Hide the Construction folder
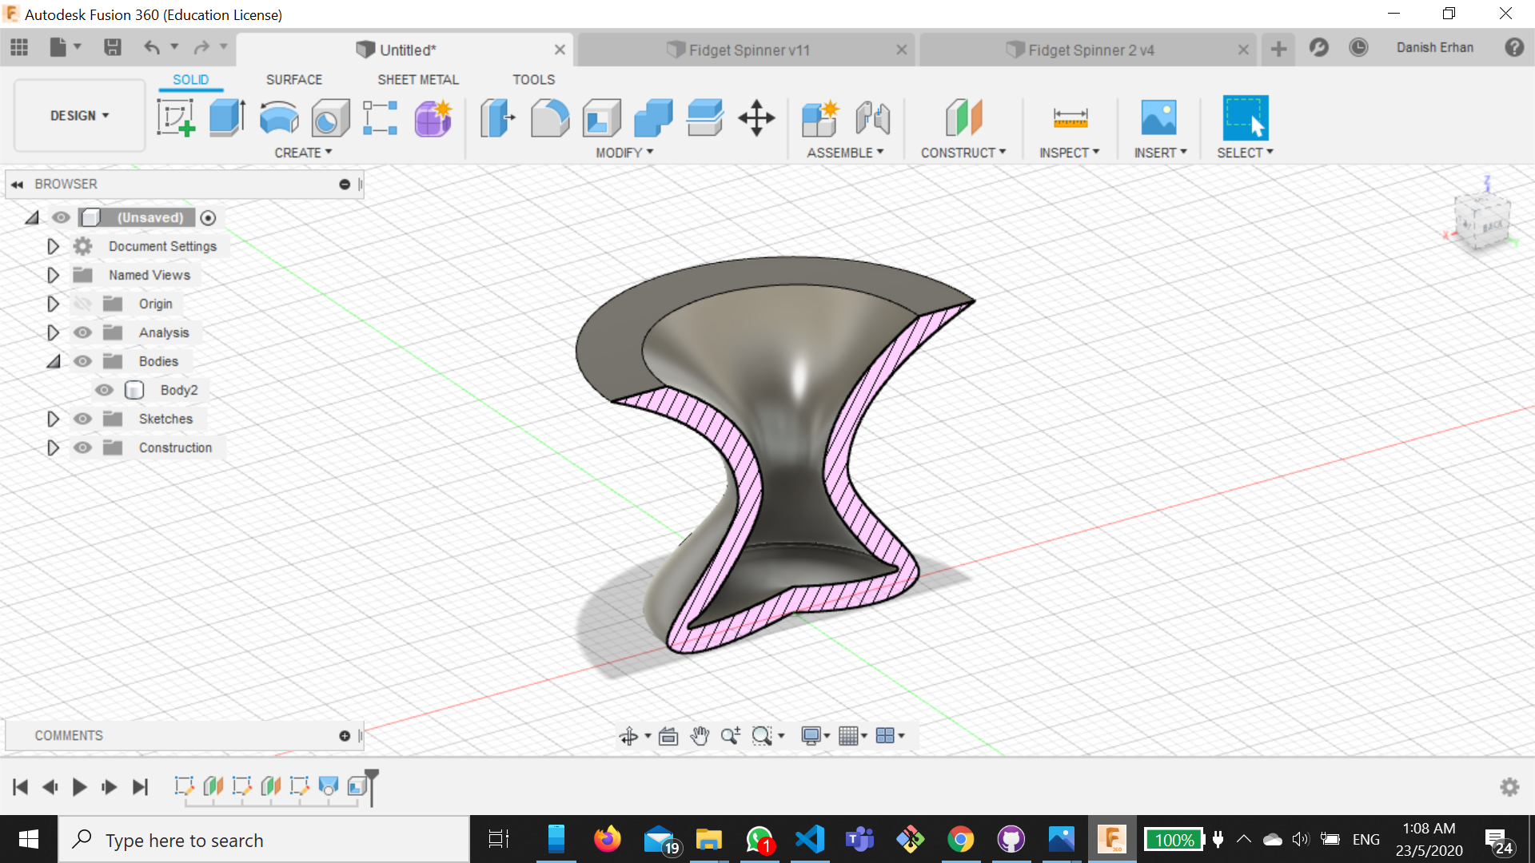 [x=82, y=447]
